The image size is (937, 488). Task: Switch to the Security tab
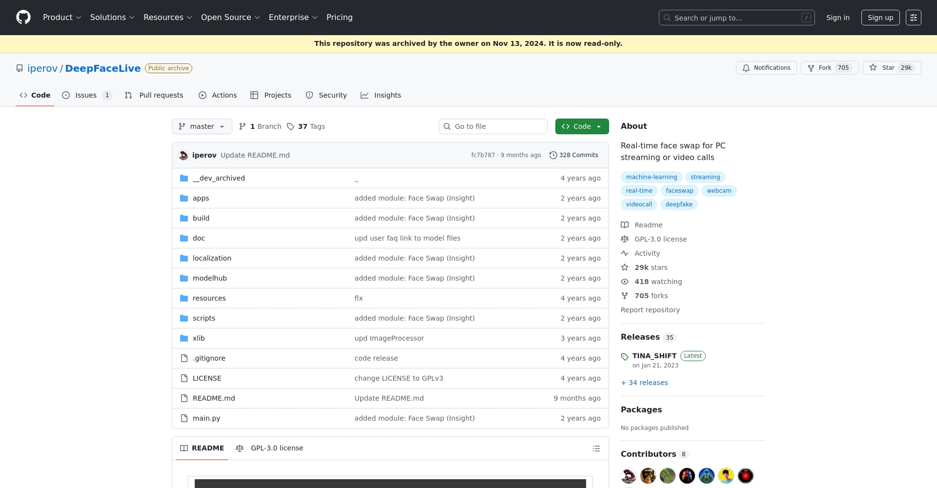[x=326, y=95]
